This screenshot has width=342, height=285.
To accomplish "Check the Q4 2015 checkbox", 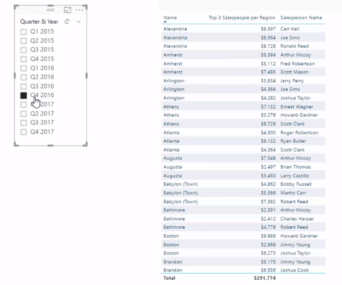I will point(24,59).
